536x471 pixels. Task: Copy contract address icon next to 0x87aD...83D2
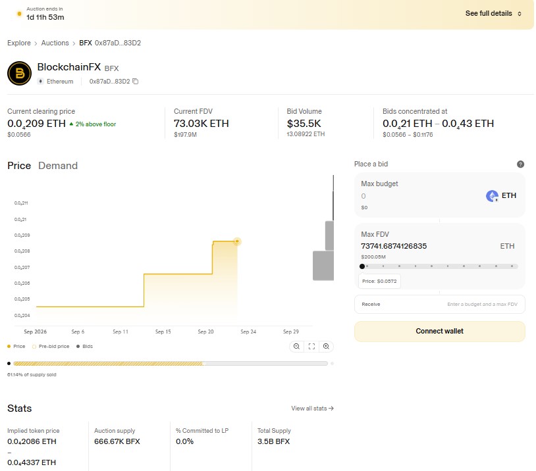click(x=136, y=82)
